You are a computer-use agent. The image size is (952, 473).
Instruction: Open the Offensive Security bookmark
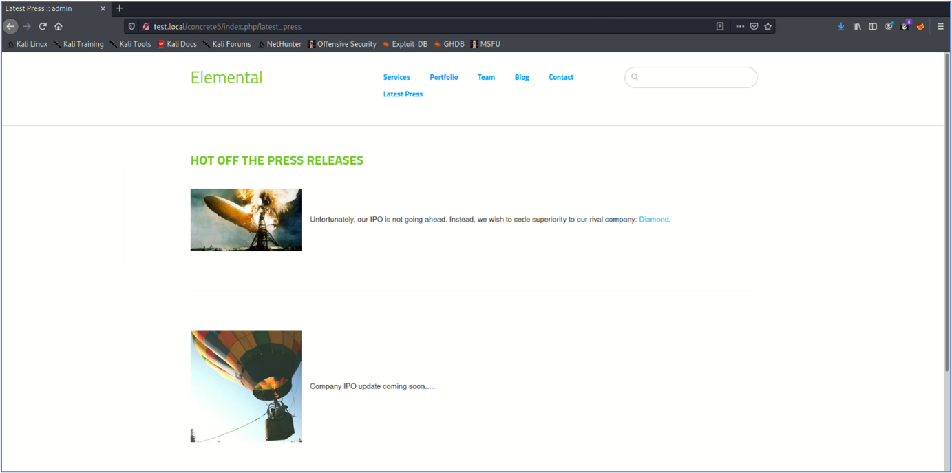click(342, 44)
